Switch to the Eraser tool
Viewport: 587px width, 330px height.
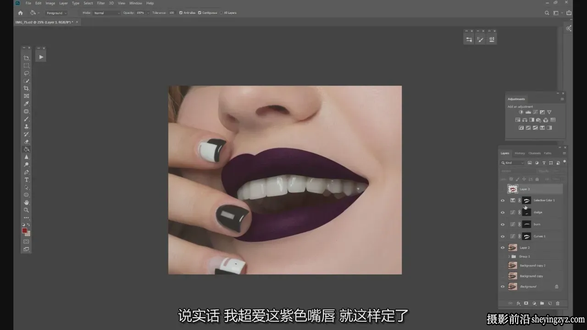click(27, 142)
